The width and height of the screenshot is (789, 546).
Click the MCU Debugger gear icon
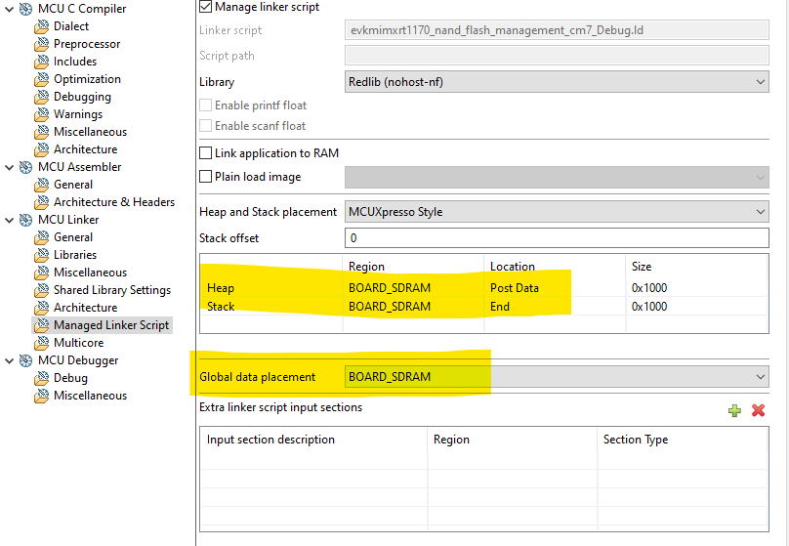(25, 360)
